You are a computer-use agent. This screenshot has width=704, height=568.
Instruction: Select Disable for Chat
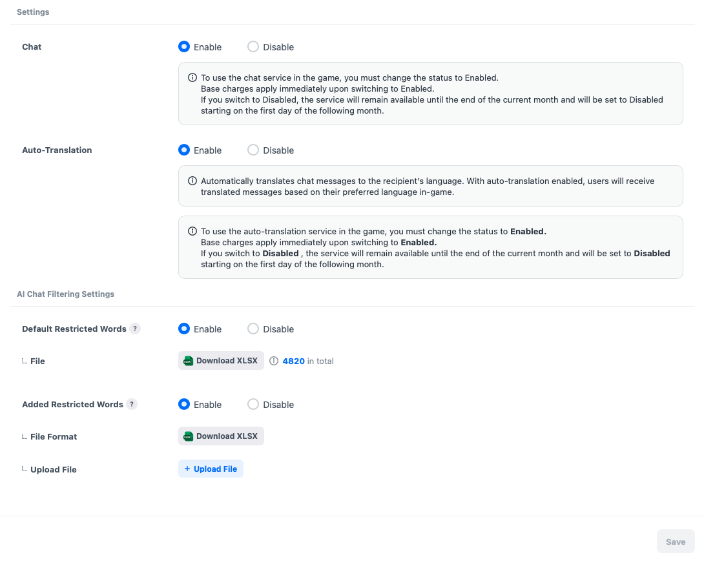tap(253, 47)
